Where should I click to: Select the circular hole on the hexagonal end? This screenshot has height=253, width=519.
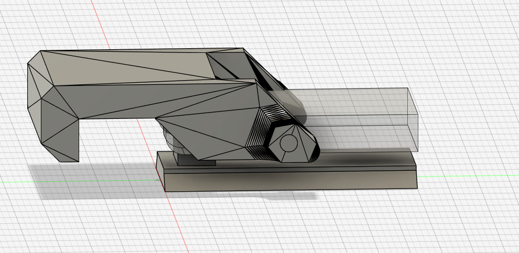tap(289, 143)
